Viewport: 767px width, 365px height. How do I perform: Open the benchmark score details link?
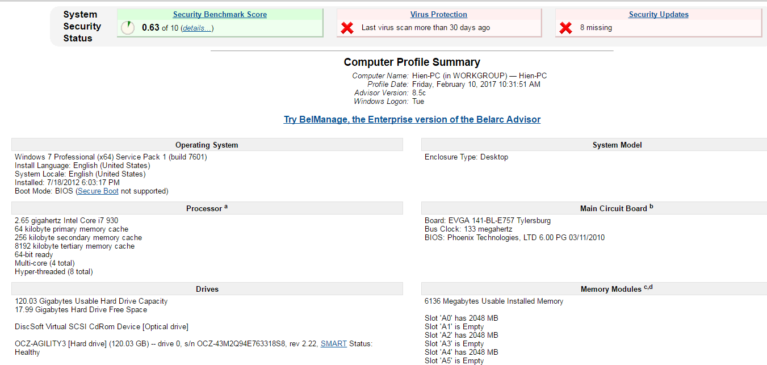pos(197,28)
